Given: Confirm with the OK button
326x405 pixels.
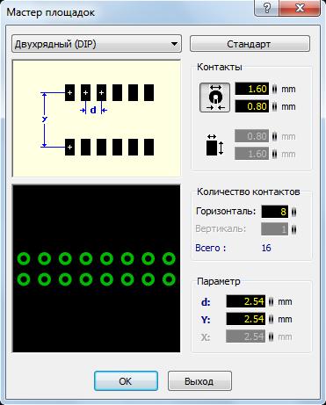Looking at the screenshot, I should [x=126, y=381].
